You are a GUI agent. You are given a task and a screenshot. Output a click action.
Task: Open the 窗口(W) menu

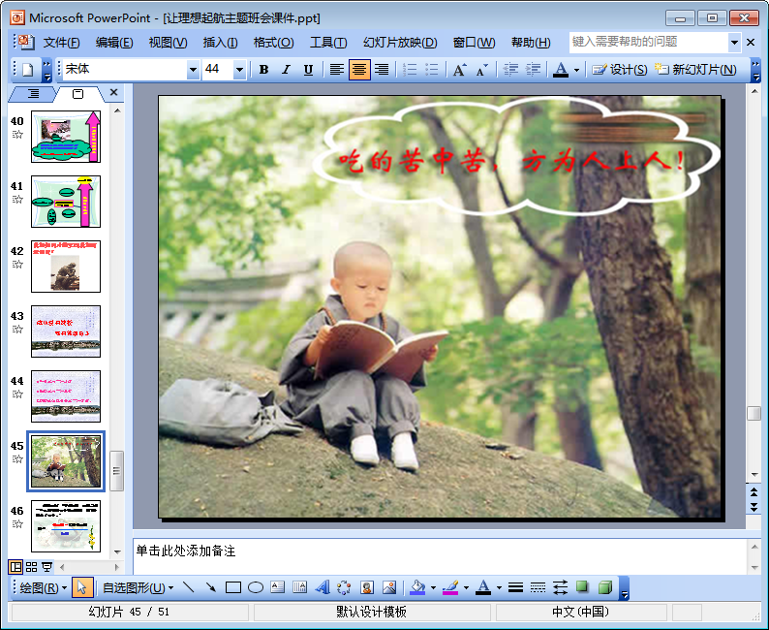(x=474, y=43)
